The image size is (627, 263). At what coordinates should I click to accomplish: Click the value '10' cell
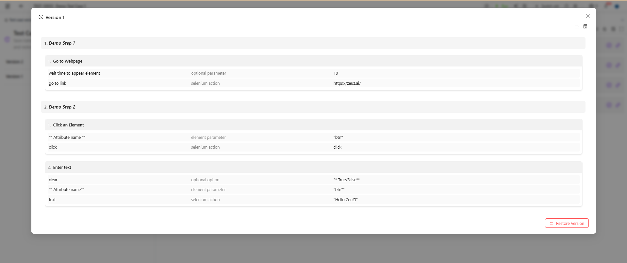(336, 73)
